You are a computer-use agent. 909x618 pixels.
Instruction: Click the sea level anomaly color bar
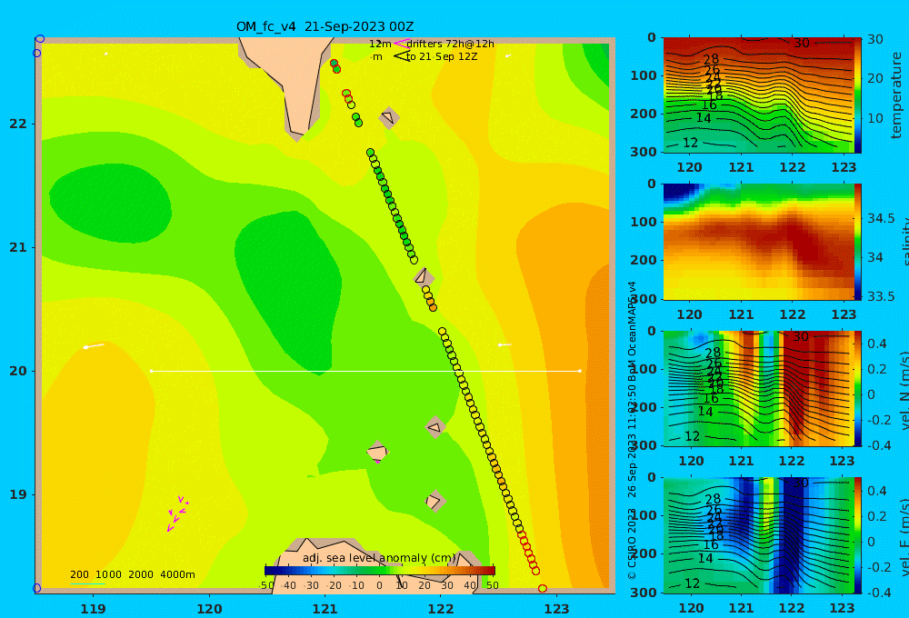(380, 570)
